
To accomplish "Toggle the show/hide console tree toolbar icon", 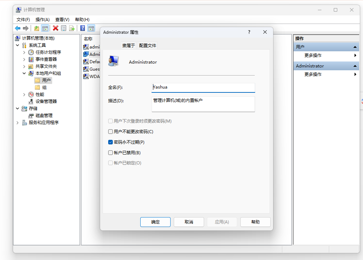I will (x=45, y=28).
